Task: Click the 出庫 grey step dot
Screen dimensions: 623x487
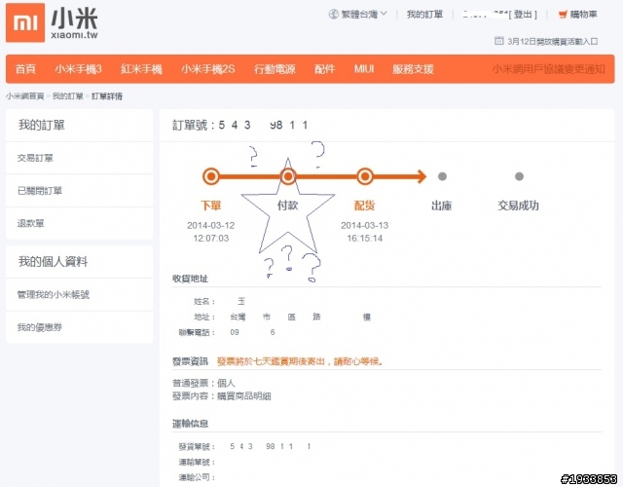Action: point(442,176)
